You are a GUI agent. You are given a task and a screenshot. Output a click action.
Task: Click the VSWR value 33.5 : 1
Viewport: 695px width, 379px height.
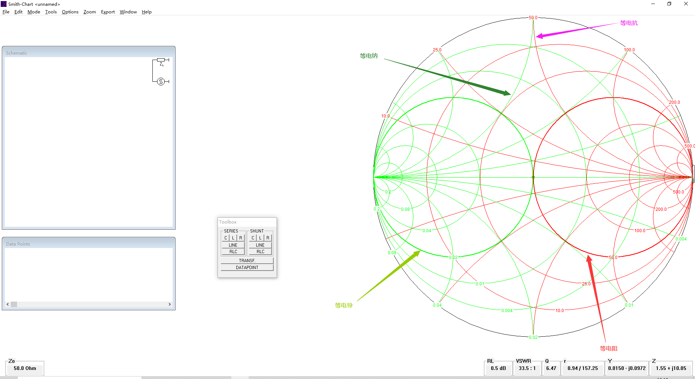pos(527,369)
